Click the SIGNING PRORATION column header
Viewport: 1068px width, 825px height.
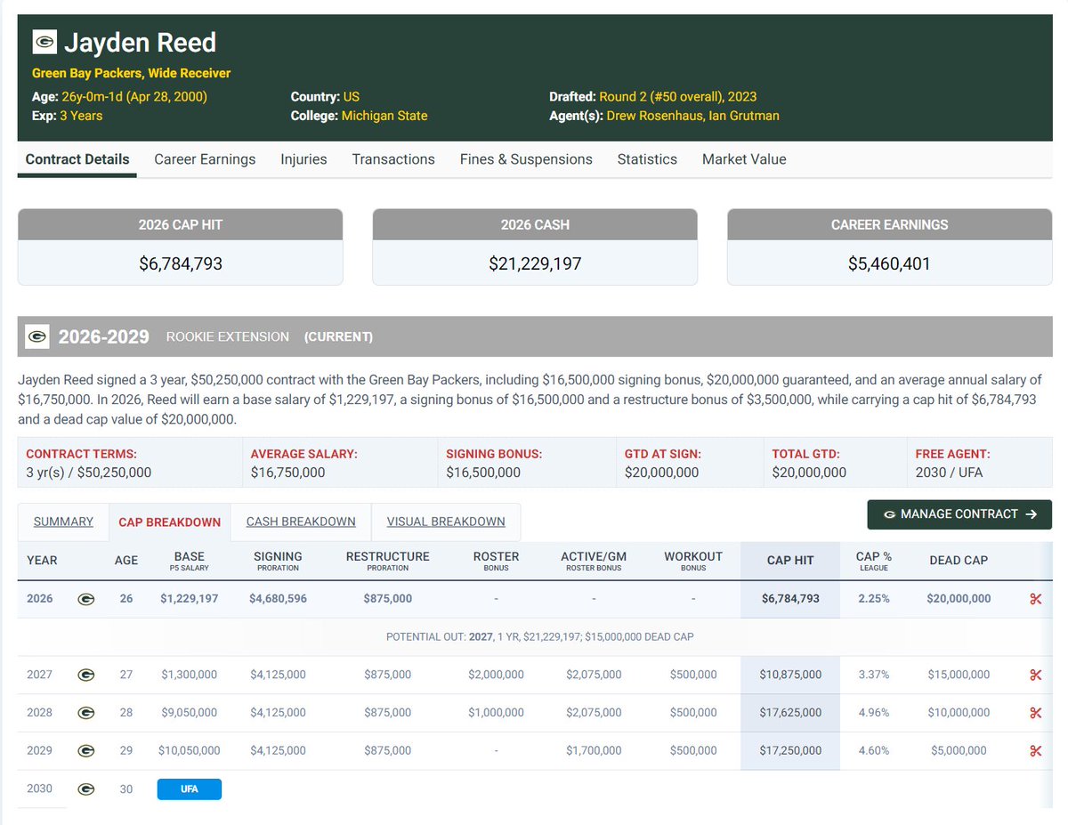[x=278, y=561]
